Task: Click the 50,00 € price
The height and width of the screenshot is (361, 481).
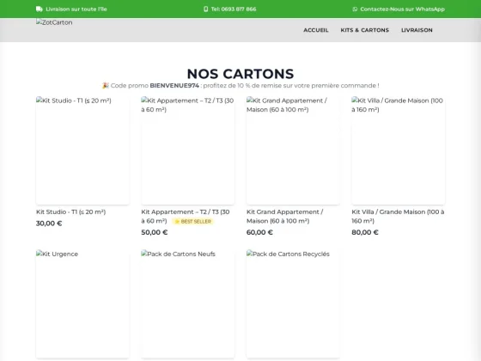Action: pyautogui.click(x=155, y=232)
